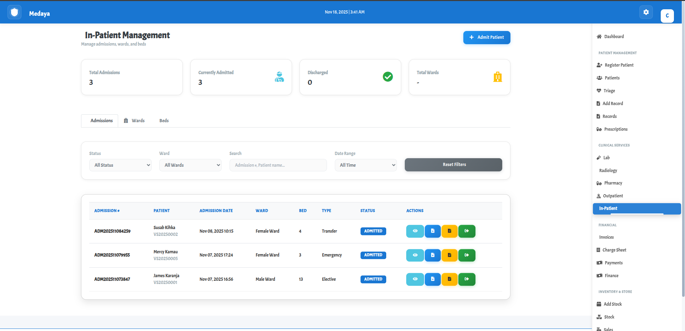Viewport: 685px width, 331px height.
Task: Discharge Susab Kihka using green exit icon
Action: pyautogui.click(x=467, y=231)
